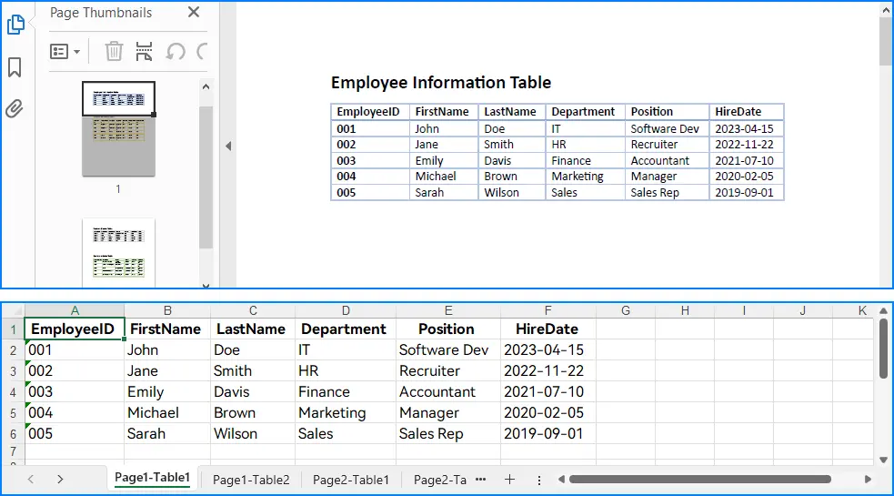Click the Print Pages icon
Viewport: 894px width, 496px height.
click(x=145, y=51)
